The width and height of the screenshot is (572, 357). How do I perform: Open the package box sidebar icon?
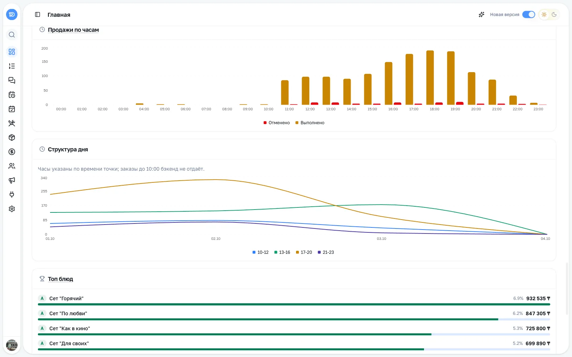pos(12,137)
